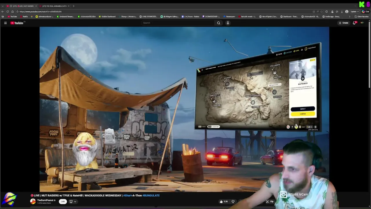Click the 1.67M subscribers text

44,203
